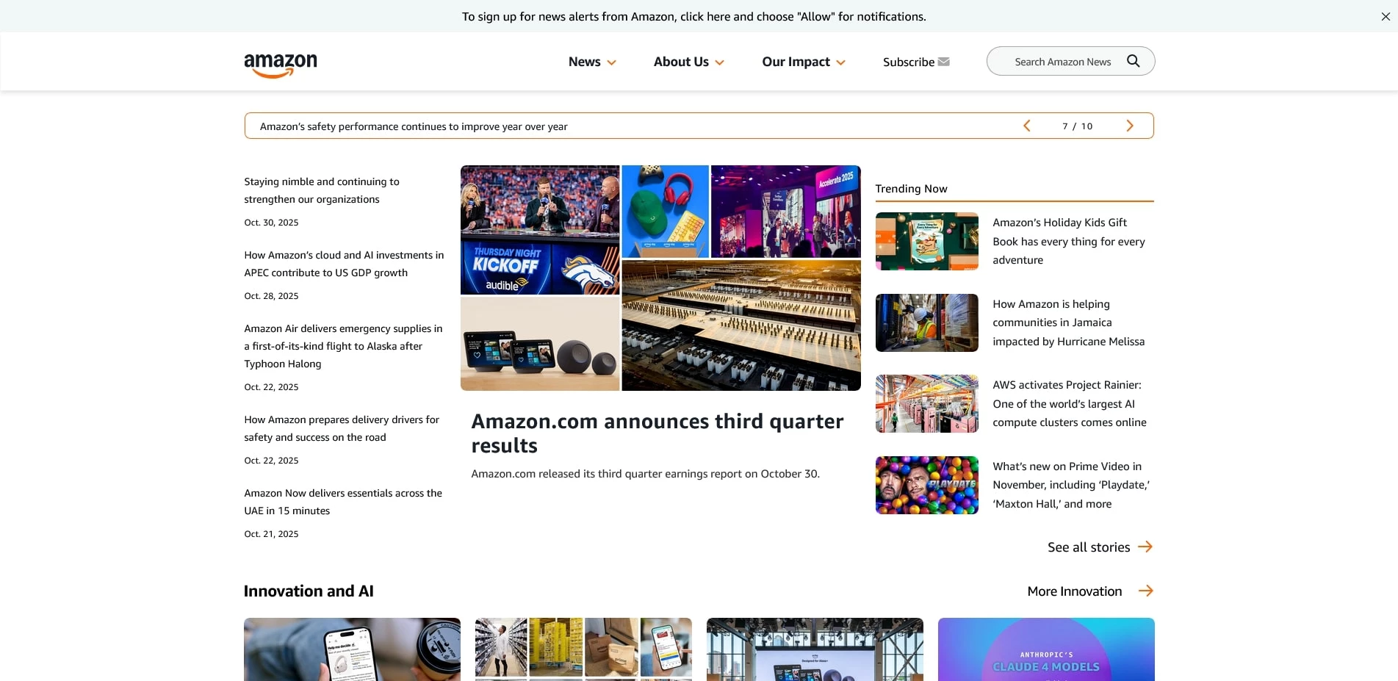Open the Our Impact dropdown

(840, 62)
